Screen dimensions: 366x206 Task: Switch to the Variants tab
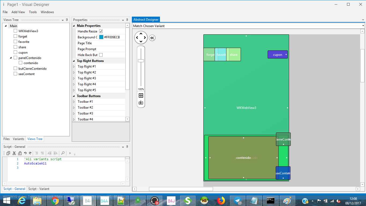tap(18, 139)
